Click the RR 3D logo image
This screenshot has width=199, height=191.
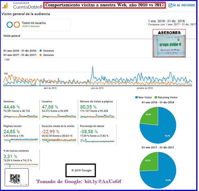coord(17,177)
